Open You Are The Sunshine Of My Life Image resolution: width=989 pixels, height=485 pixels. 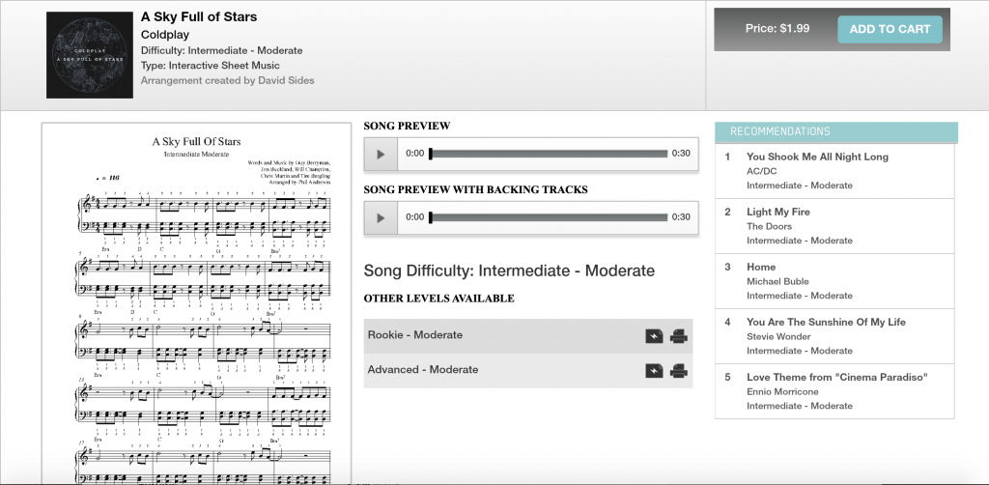(826, 322)
